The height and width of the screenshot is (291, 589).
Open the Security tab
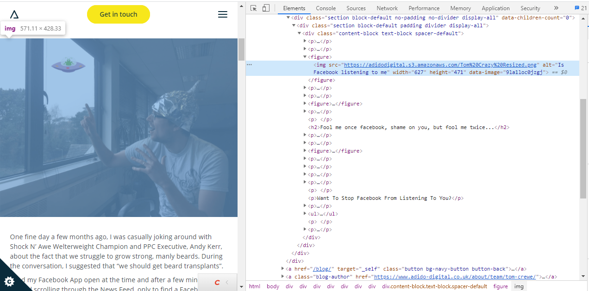pyautogui.click(x=530, y=8)
